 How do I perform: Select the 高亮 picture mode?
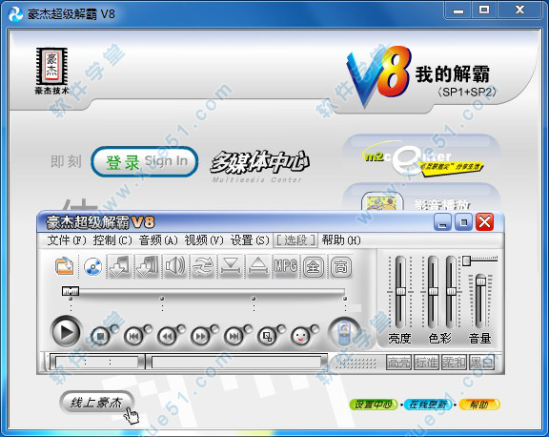[x=399, y=363]
